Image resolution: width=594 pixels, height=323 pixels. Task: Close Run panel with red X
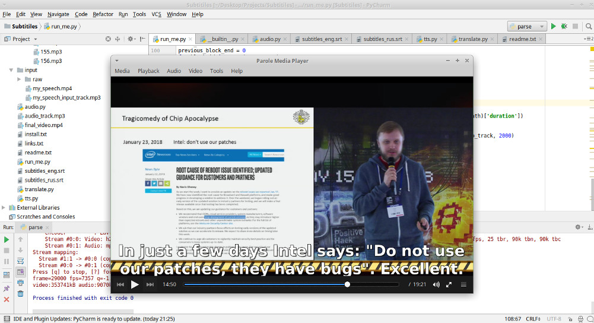(x=7, y=299)
